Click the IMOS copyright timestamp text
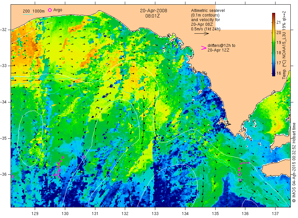 (294, 162)
